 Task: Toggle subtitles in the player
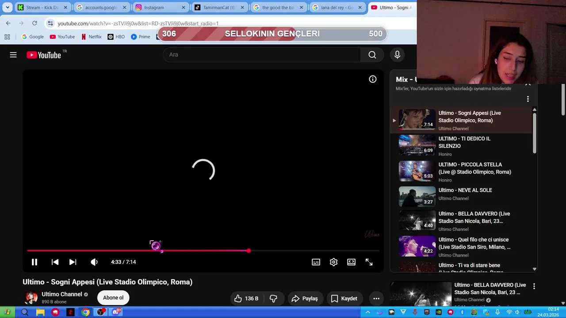pyautogui.click(x=316, y=262)
